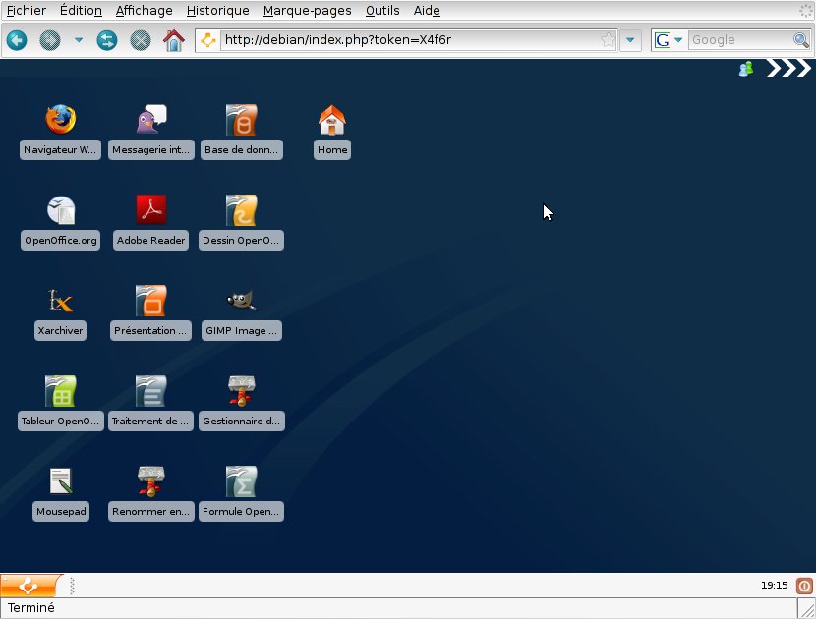Click the panel handle next to start button
This screenshot has height=619, width=816.
point(72,586)
